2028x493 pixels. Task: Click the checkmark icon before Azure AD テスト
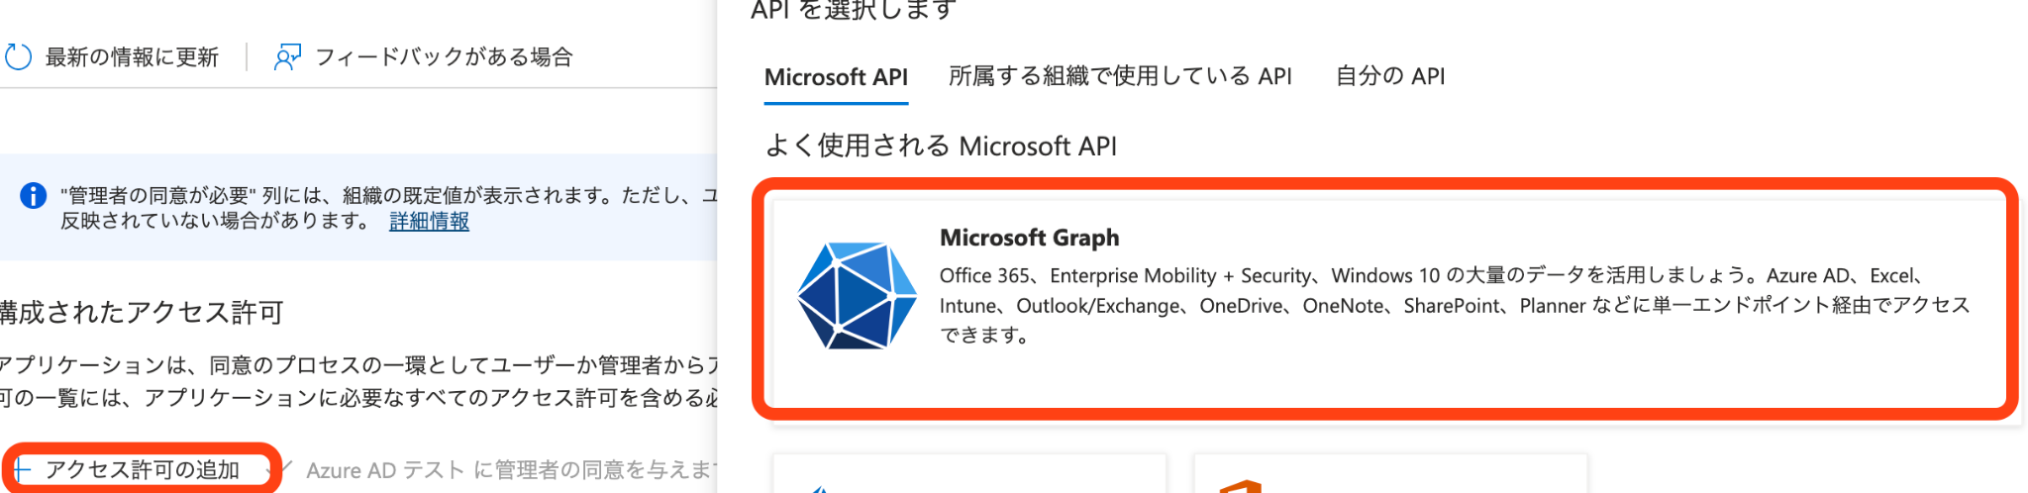coord(286,466)
